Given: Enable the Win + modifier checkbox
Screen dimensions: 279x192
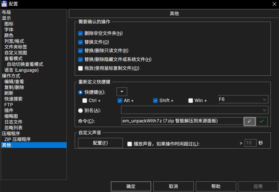Looking at the screenshot, I should [191, 101].
